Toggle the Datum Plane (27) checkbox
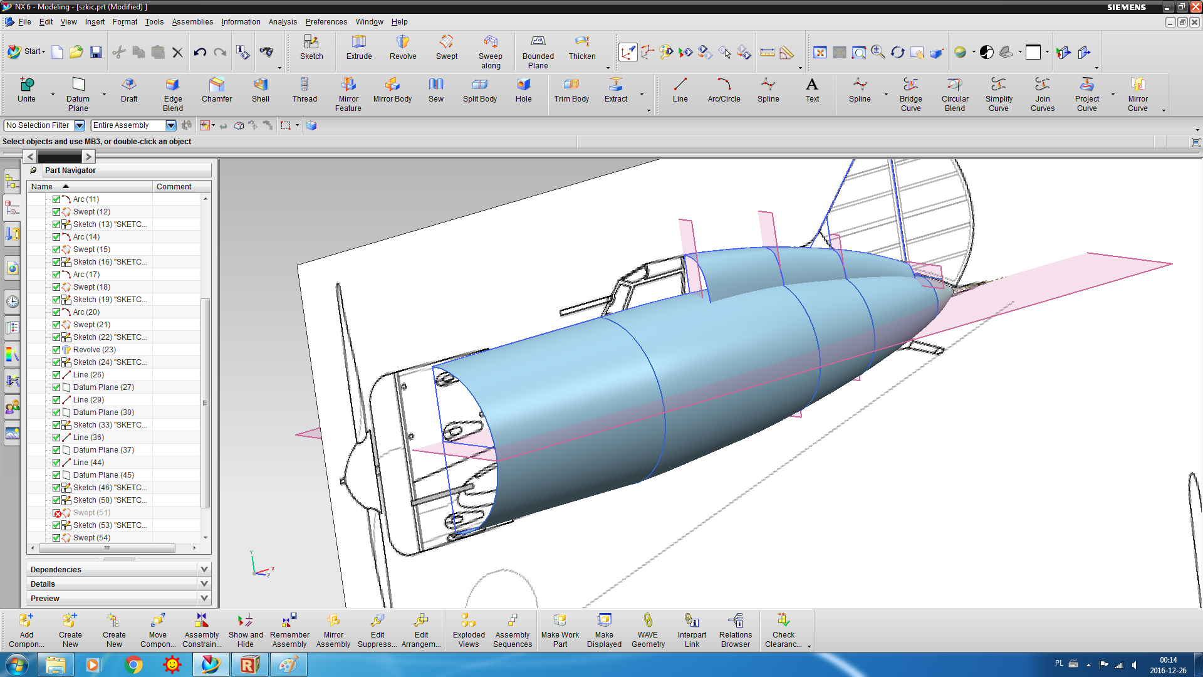This screenshot has height=677, width=1203. point(56,387)
